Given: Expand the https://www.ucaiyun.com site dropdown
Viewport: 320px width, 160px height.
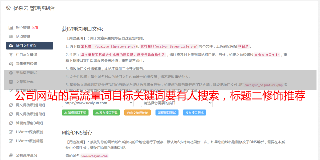Looking at the screenshot, I should (x=98, y=103).
